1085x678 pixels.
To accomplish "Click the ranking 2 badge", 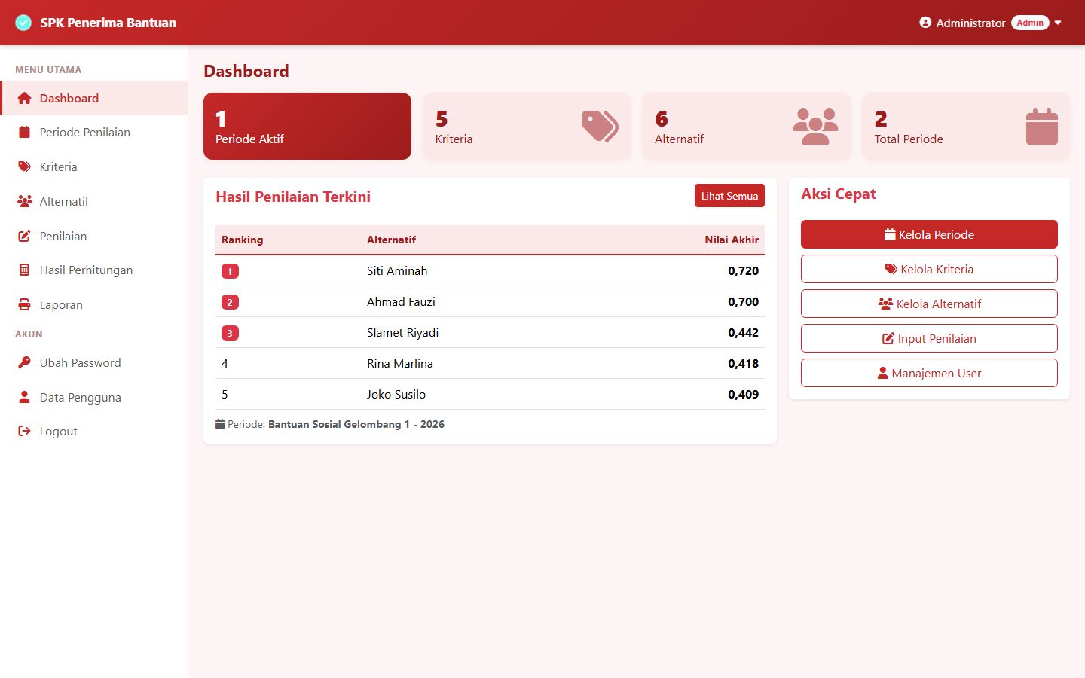I will coord(230,302).
